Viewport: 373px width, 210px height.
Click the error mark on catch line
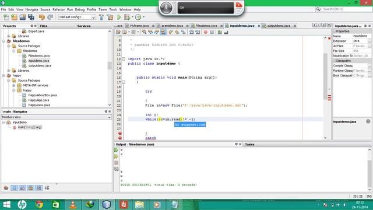pyautogui.click(x=120, y=138)
